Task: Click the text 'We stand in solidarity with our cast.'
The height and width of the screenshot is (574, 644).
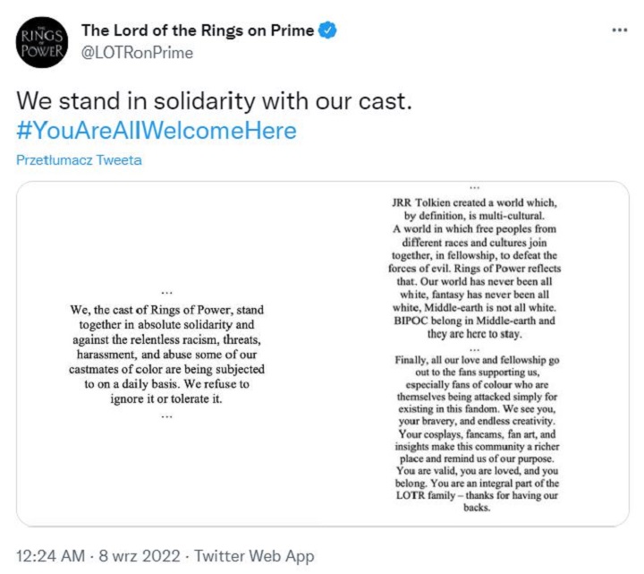Action: [x=215, y=100]
